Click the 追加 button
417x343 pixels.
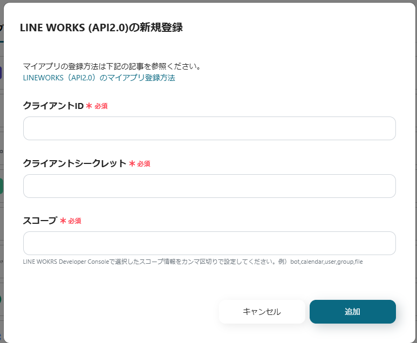[x=353, y=312]
